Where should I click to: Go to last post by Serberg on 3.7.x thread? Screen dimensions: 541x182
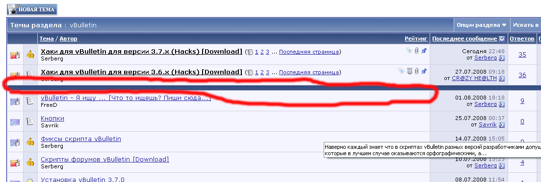[502, 59]
